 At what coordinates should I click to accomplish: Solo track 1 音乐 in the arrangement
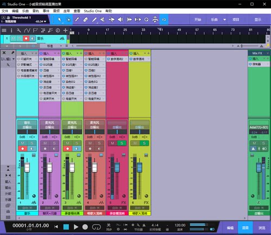[20, 38]
